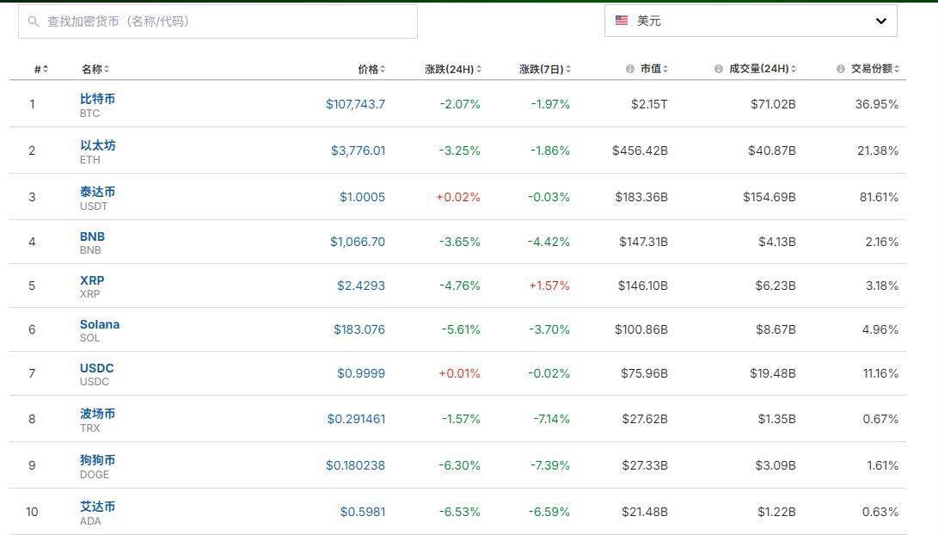Click the 泰达币 USDT coin name
938x535 pixels.
(98, 191)
